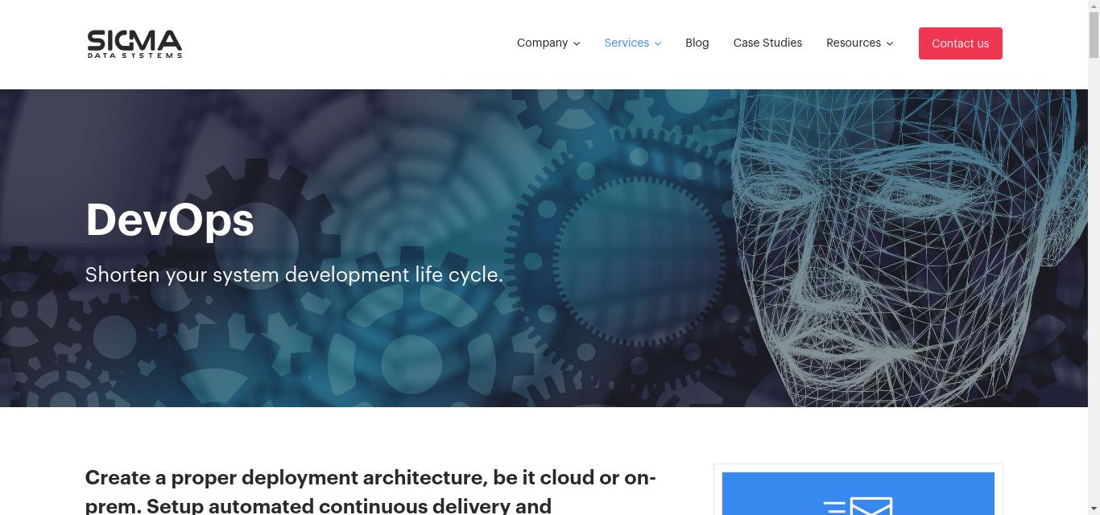
Task: Click the blue newsletter subscription banner
Action: 858,492
